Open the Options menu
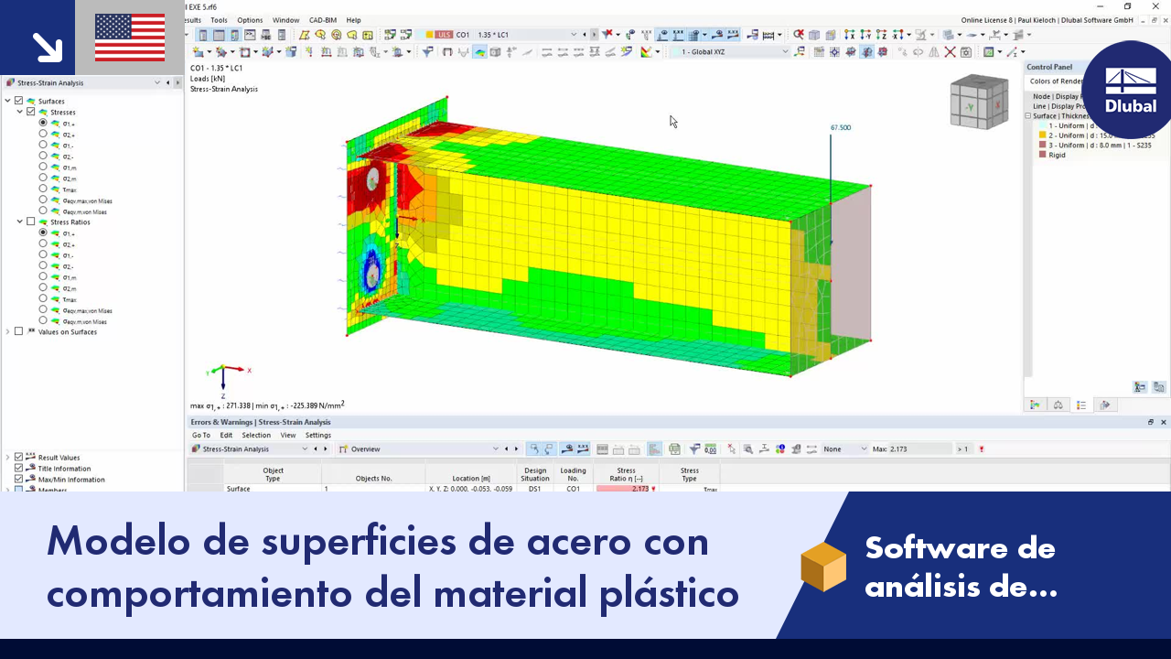The width and height of the screenshot is (1171, 659). coord(250,20)
